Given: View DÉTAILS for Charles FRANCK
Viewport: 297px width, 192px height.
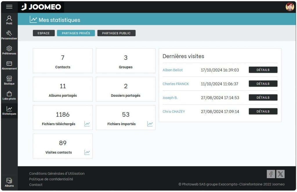Looking at the screenshot, I should coord(263,84).
